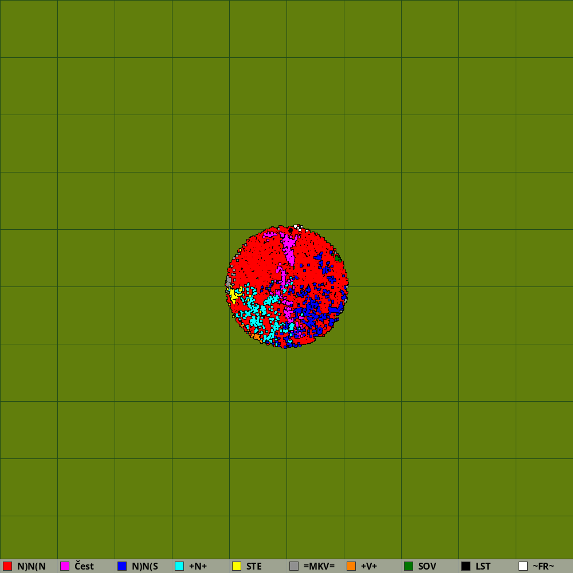The width and height of the screenshot is (573, 573).
Task: Select the cyan +N+ legend swatch
Action: (179, 566)
